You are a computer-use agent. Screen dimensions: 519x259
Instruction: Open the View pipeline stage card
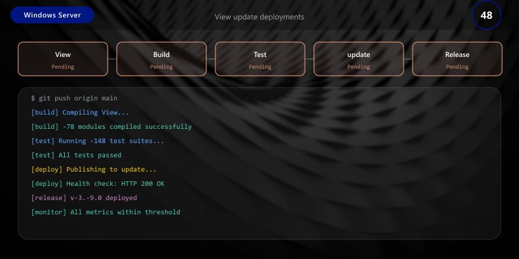click(63, 59)
